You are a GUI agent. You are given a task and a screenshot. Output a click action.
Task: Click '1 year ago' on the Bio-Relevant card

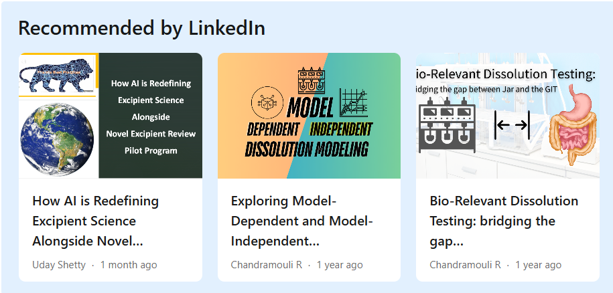538,265
